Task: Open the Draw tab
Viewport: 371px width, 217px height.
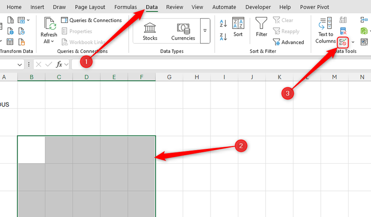Action: pos(59,7)
